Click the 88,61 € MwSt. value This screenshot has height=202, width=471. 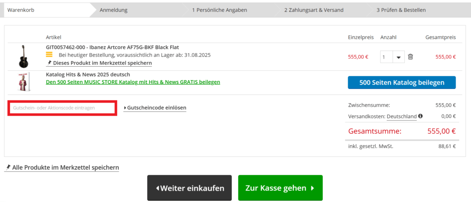pyautogui.click(x=447, y=147)
